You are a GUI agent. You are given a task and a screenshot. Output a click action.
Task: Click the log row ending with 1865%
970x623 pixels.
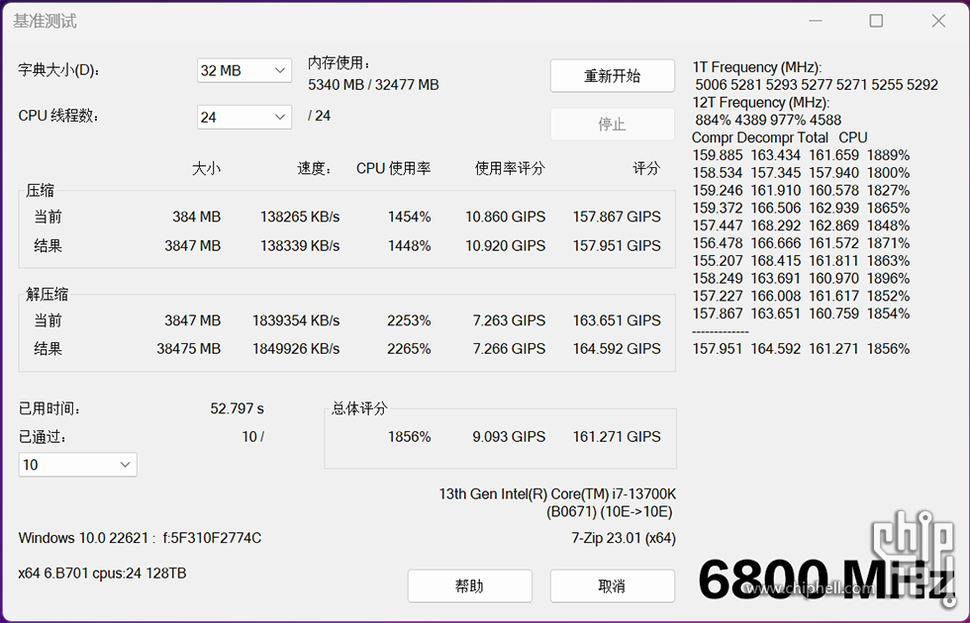pos(801,209)
